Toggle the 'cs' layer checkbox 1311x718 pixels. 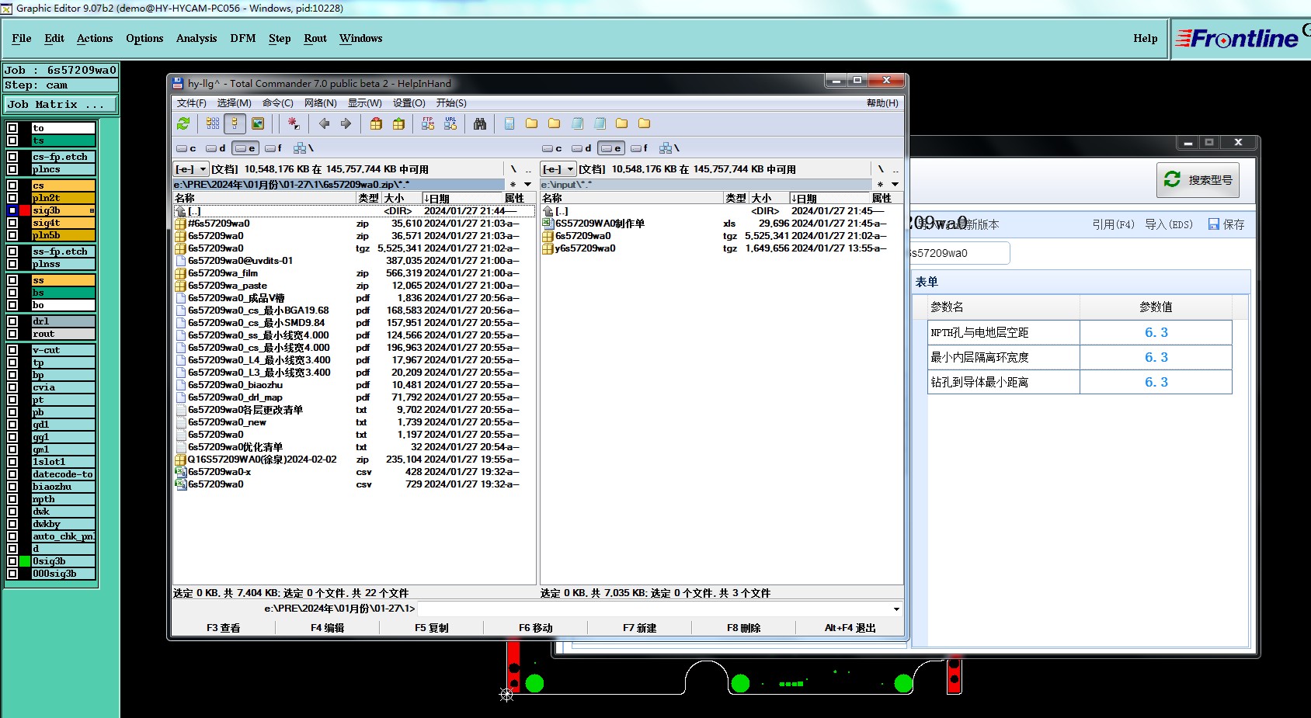(12, 186)
